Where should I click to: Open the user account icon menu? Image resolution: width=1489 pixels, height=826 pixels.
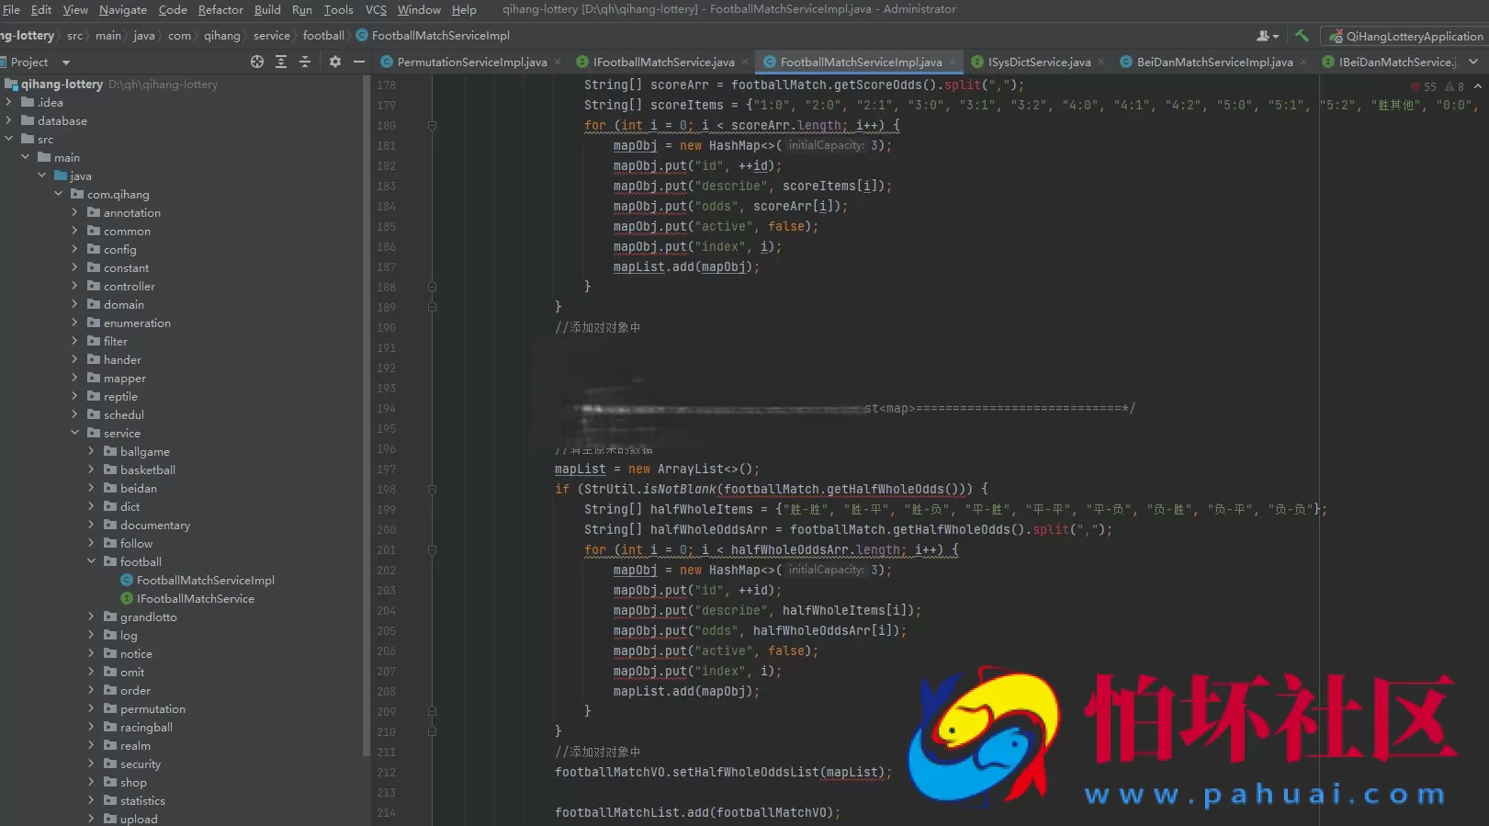(1267, 36)
